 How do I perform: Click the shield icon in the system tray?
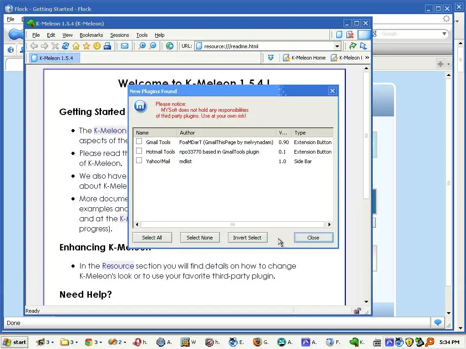point(409,342)
